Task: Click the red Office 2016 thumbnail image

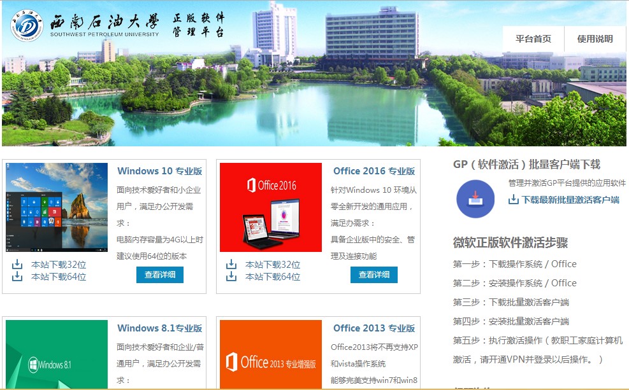Action: click(x=271, y=207)
